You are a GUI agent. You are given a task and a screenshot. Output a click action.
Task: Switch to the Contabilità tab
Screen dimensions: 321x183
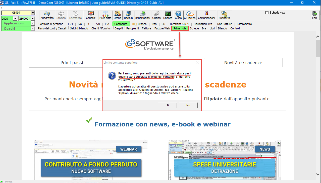click(121, 24)
